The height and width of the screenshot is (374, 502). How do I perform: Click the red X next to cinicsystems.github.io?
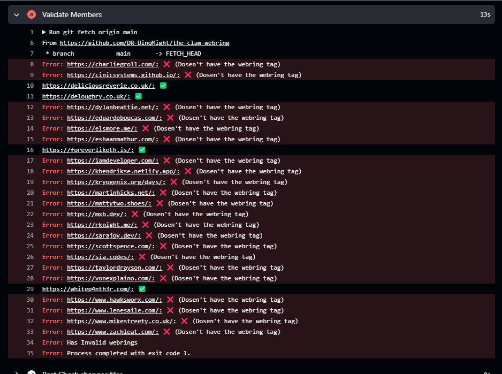pos(188,75)
